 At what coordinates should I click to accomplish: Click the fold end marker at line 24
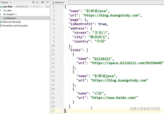63,106
